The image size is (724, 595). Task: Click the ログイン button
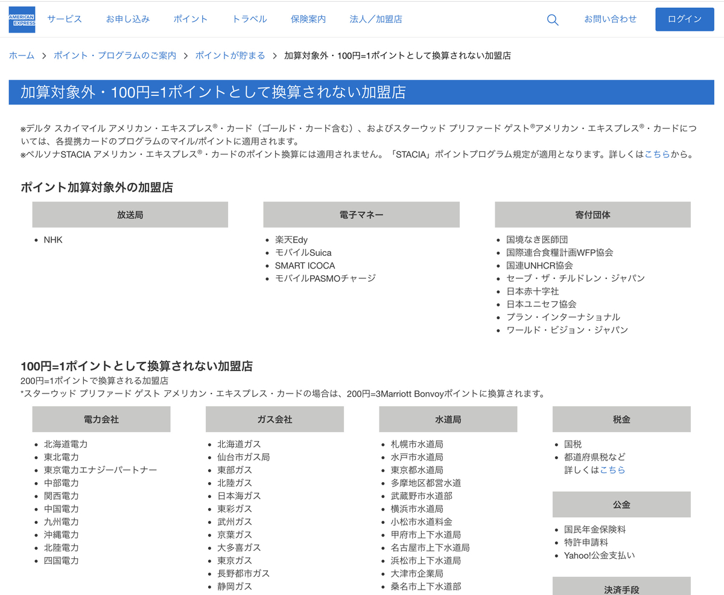tap(685, 19)
